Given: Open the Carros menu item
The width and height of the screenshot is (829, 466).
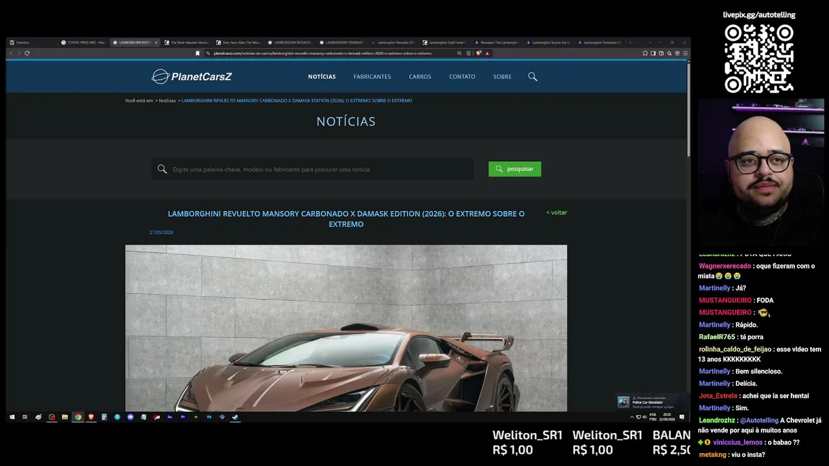Looking at the screenshot, I should (x=420, y=76).
